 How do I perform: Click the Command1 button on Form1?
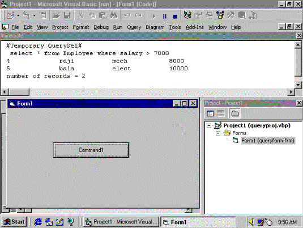91,150
